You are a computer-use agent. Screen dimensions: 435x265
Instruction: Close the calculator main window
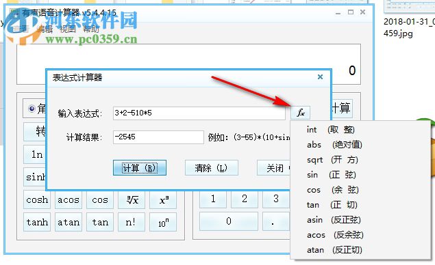click(362, 12)
